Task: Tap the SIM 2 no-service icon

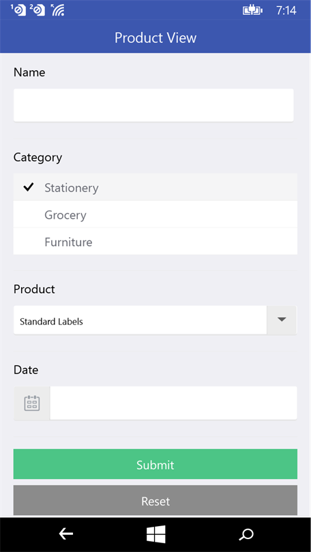Action: pyautogui.click(x=38, y=10)
